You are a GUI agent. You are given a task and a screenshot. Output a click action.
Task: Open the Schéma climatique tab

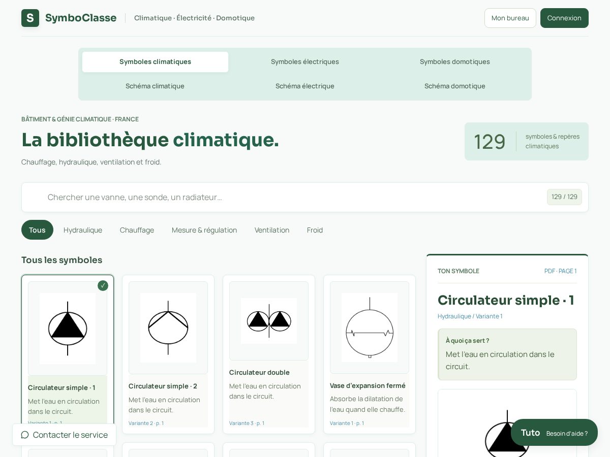[x=155, y=86]
